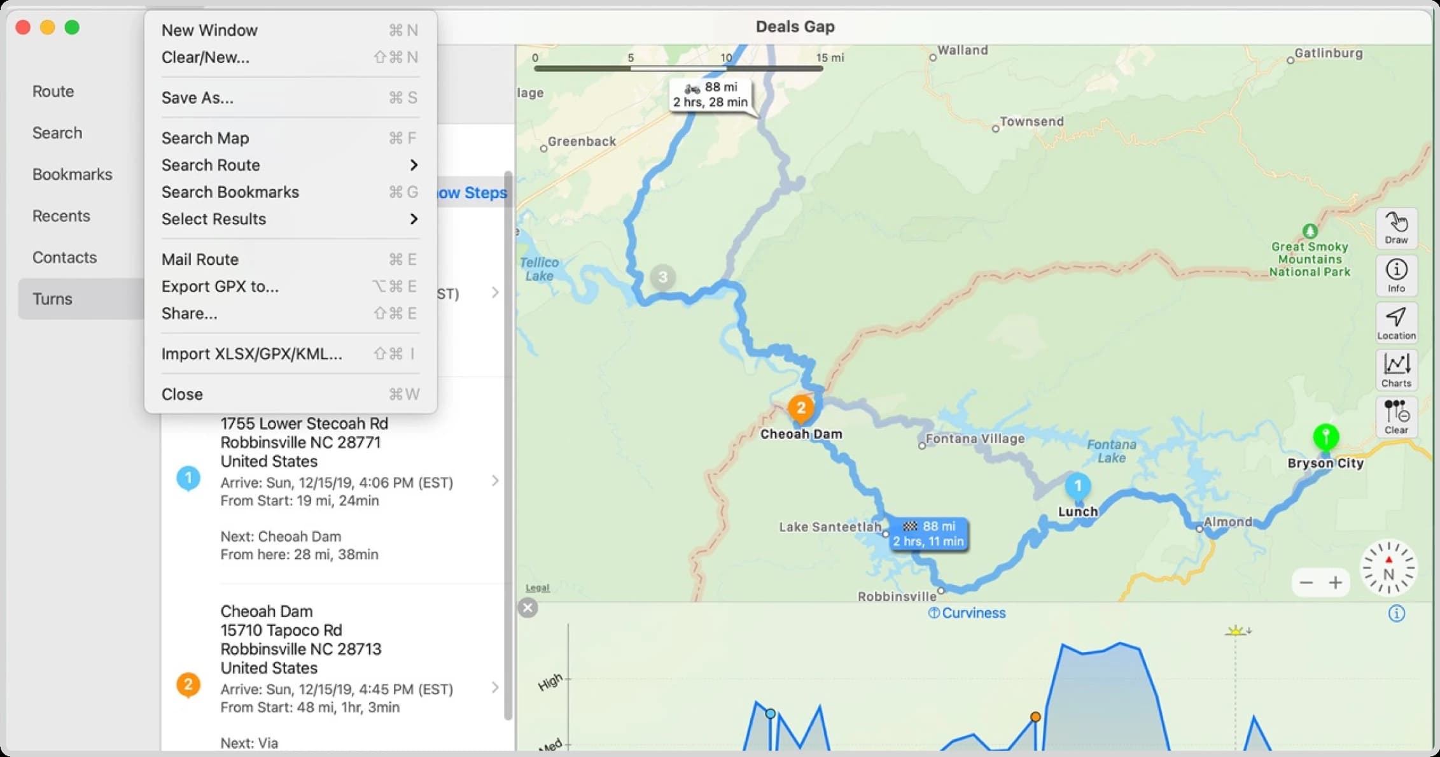This screenshot has width=1440, height=757.
Task: Click the sunset marker on the chart
Action: tap(1237, 630)
